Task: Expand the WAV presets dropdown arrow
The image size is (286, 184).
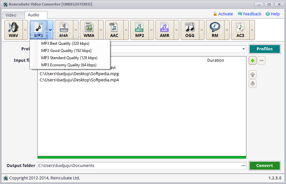Action: click(25, 30)
